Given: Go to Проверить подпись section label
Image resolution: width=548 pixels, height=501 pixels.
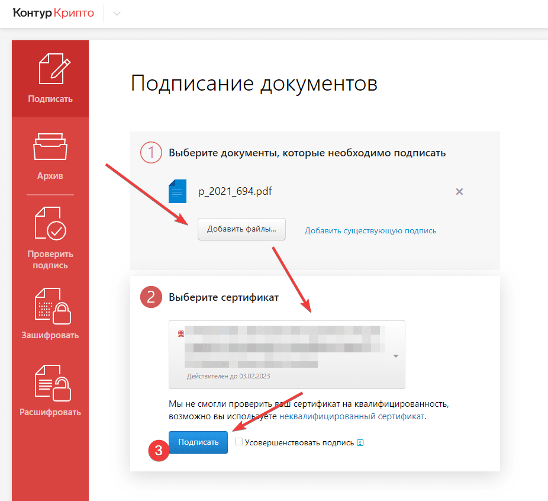Looking at the screenshot, I should pyautogui.click(x=50, y=259).
